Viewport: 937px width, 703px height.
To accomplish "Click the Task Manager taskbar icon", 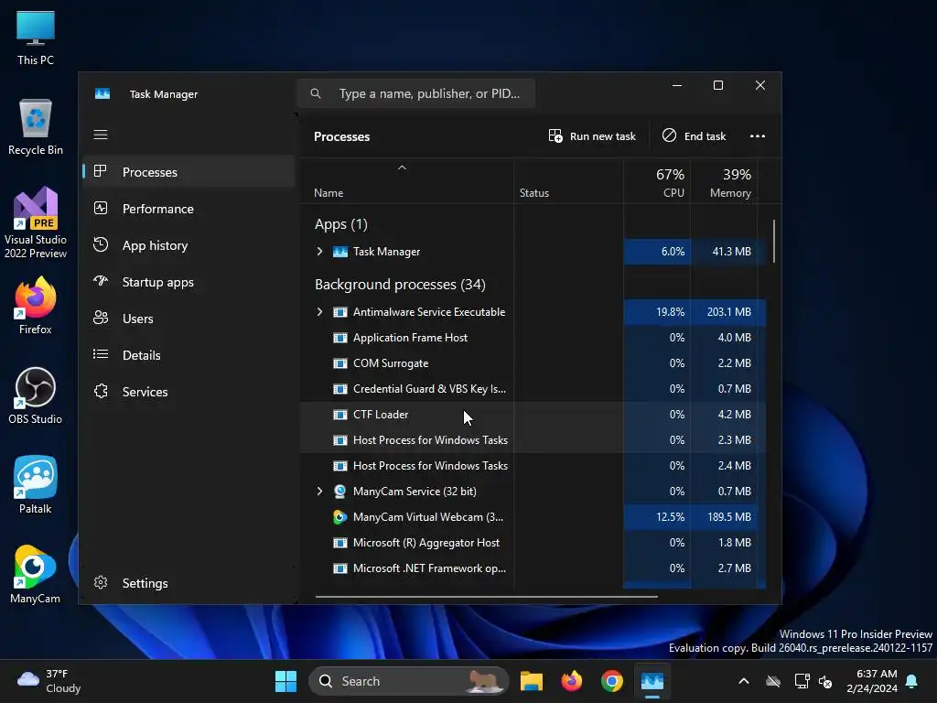I will pos(652,681).
